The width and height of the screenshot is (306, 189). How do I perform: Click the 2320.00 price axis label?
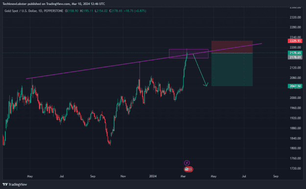[295, 17]
